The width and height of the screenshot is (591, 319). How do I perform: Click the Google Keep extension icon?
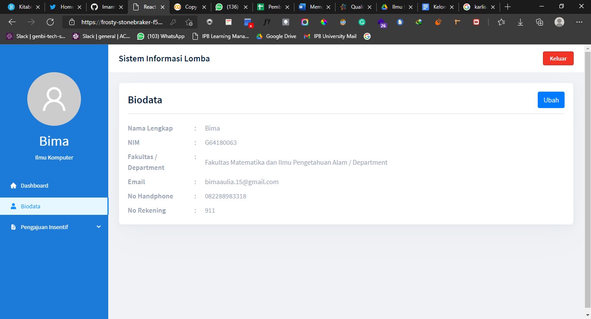click(285, 22)
